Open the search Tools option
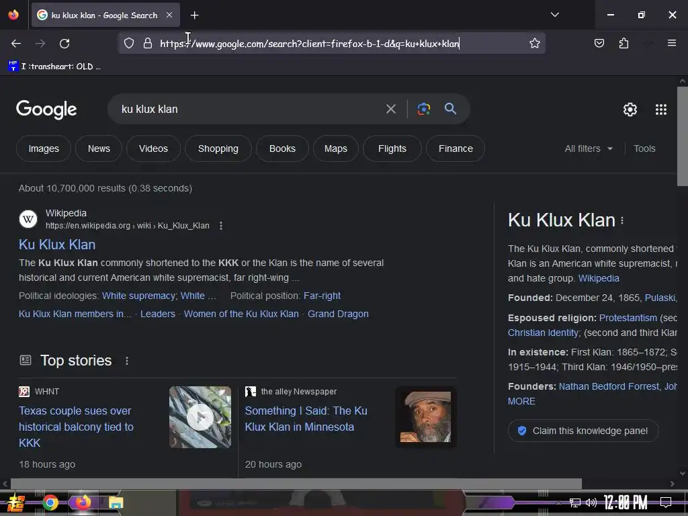Viewport: 688px width, 516px height. pyautogui.click(x=644, y=148)
